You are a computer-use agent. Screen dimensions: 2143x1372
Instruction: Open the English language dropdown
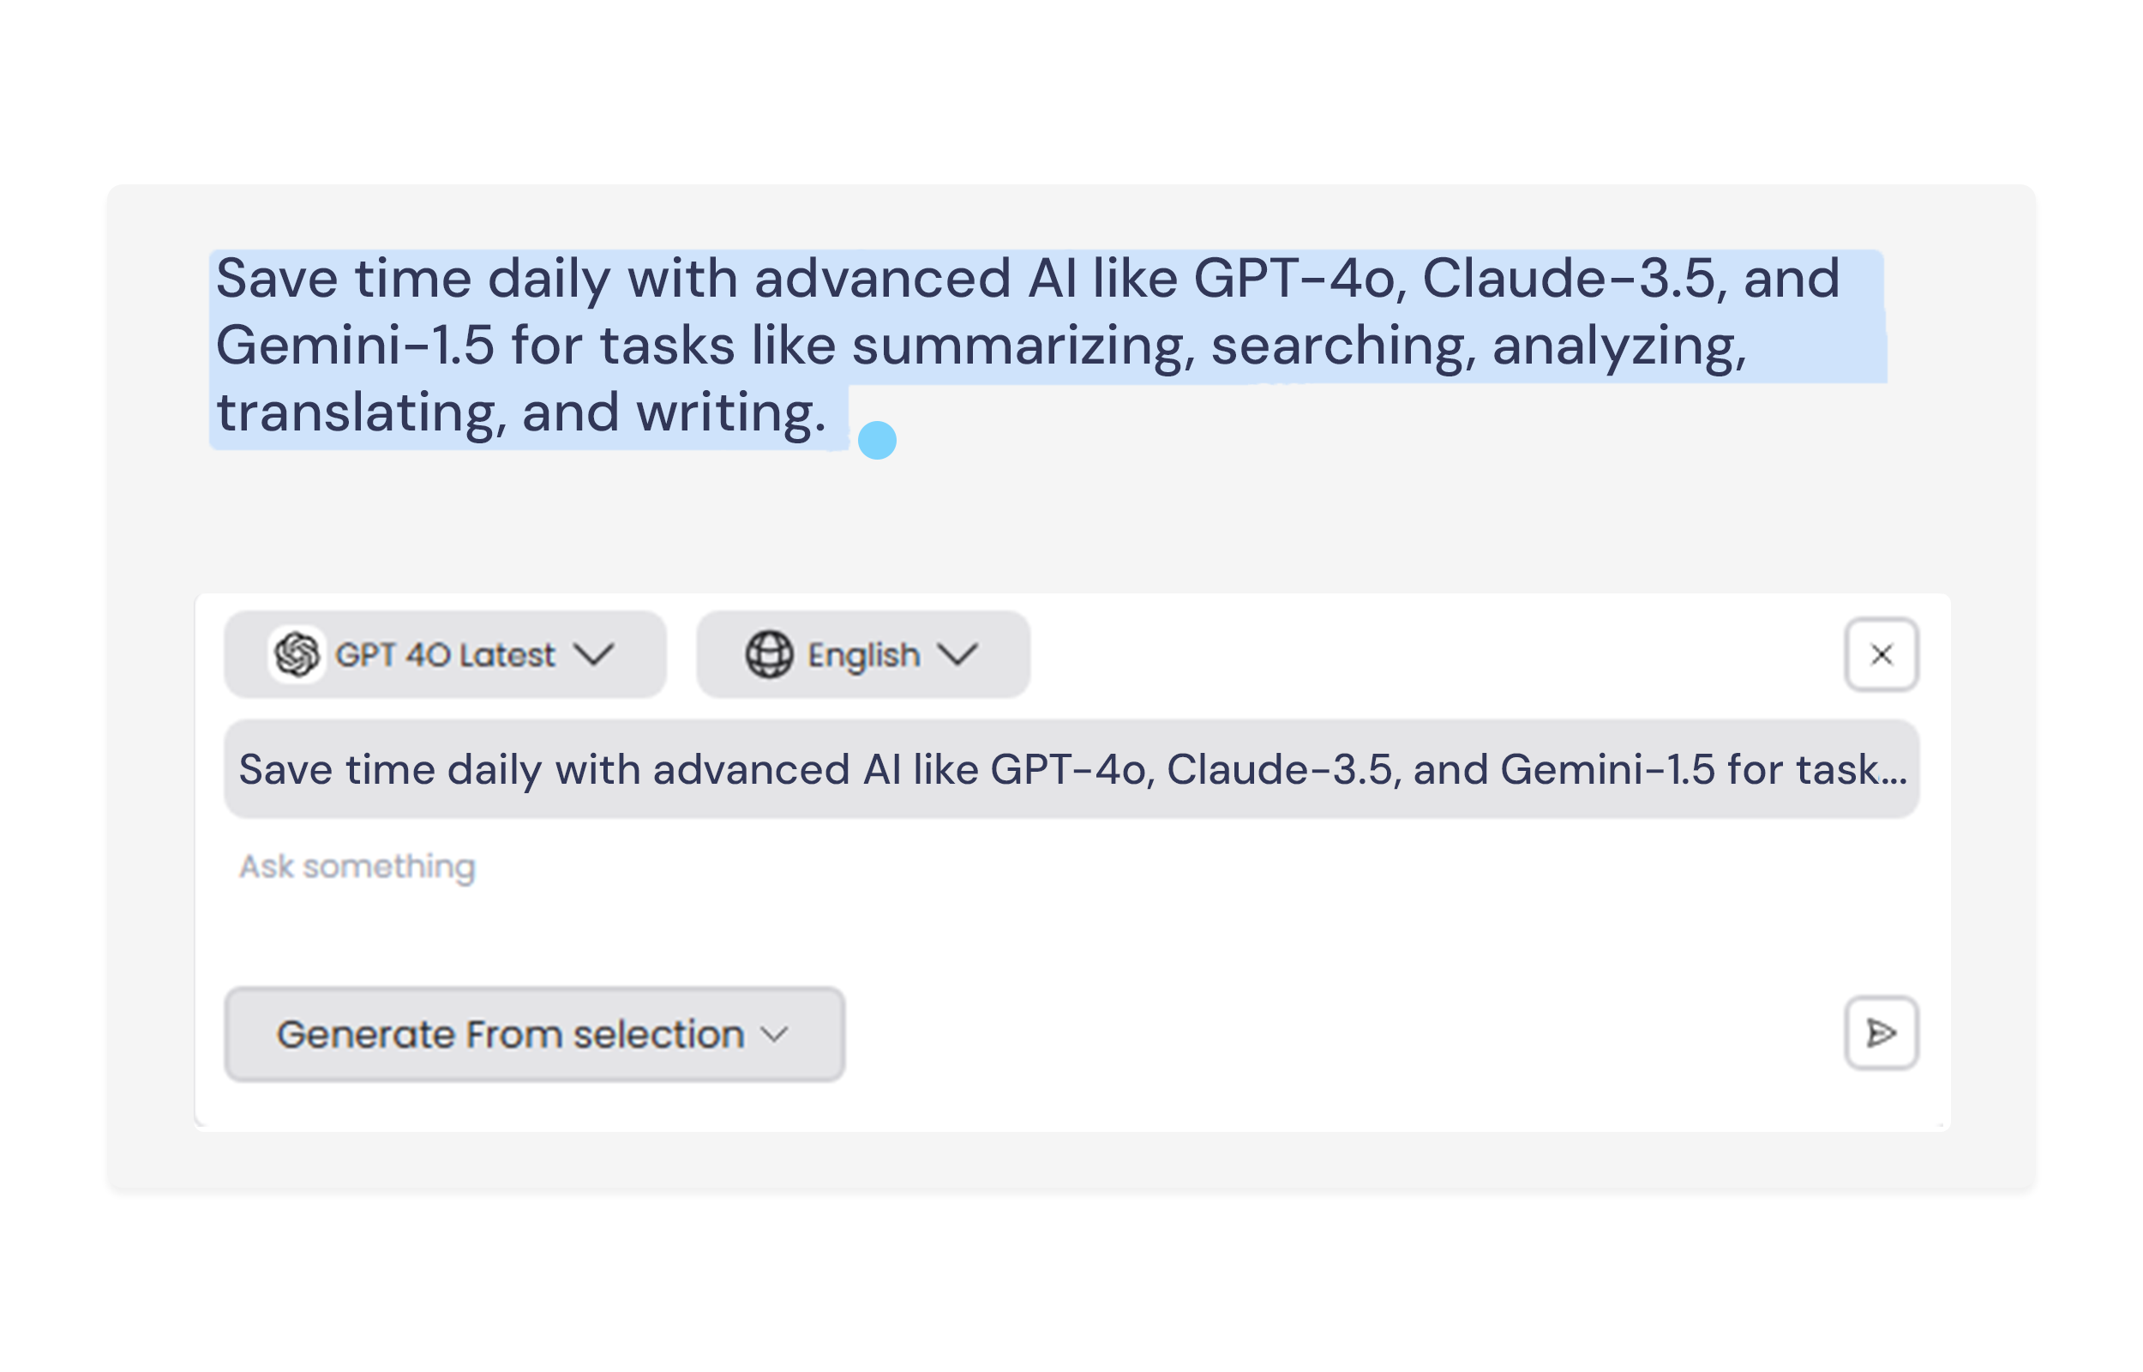coord(862,655)
